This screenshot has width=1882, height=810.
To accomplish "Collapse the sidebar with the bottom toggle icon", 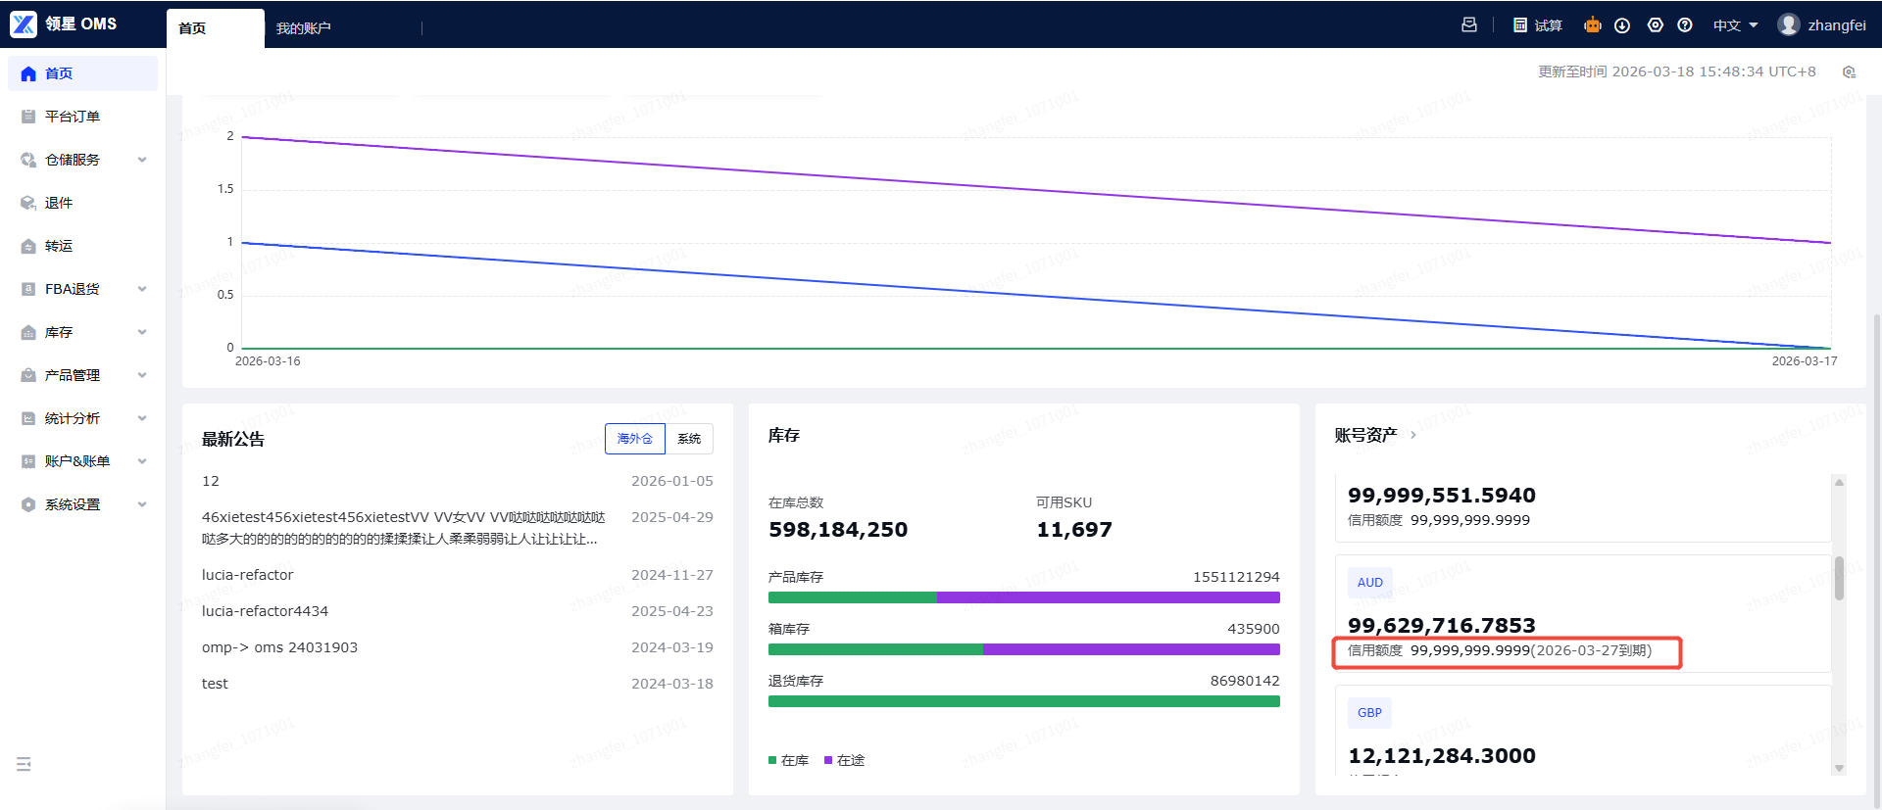I will [x=24, y=764].
